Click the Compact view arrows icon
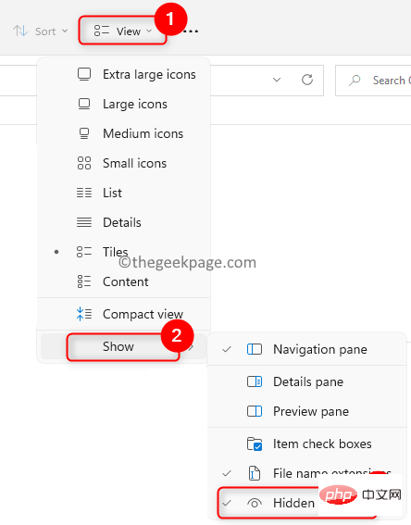This screenshot has height=525, width=411. [84, 314]
